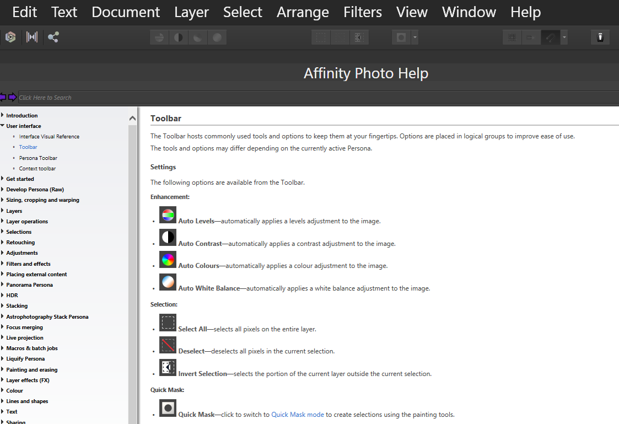Viewport: 619px width, 424px height.
Task: Click Deselect in the top toolbar
Action: click(340, 37)
